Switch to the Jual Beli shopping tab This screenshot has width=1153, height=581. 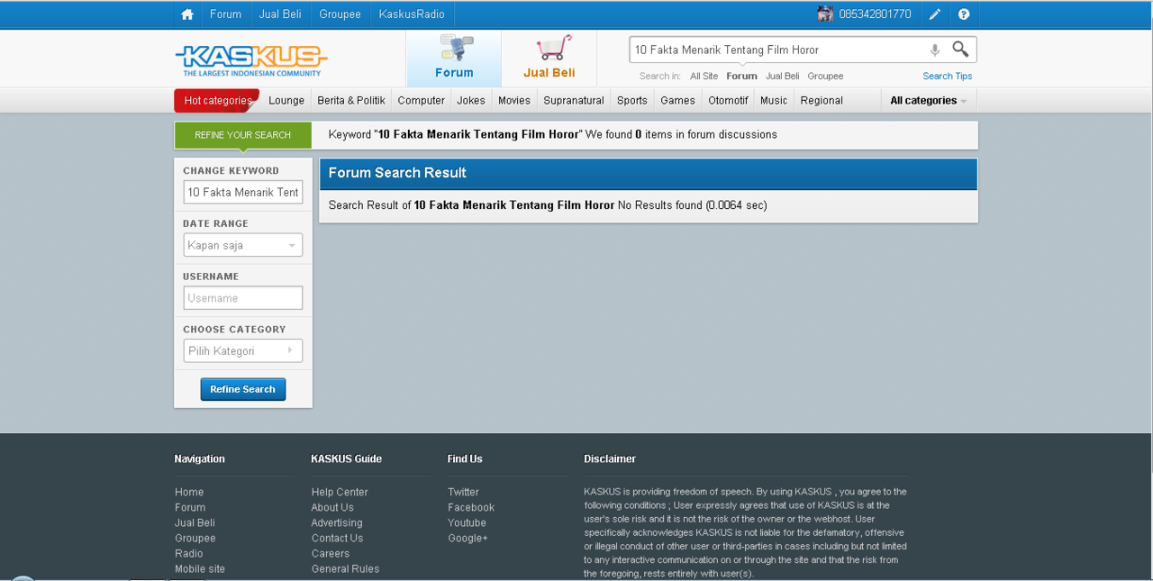[549, 59]
